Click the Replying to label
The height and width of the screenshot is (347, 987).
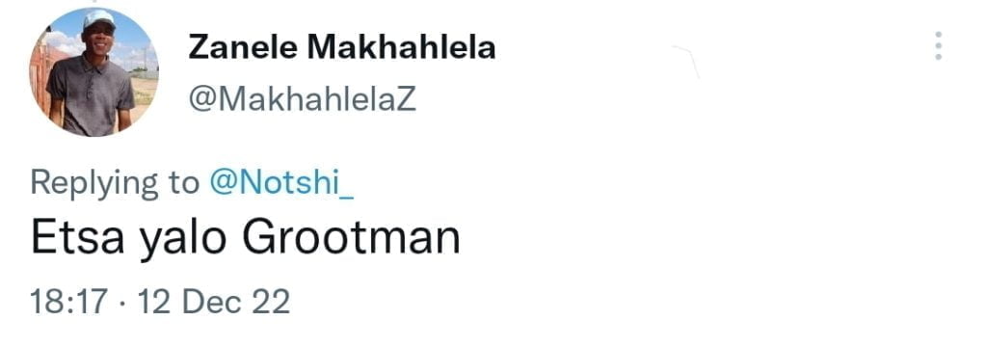116,184
